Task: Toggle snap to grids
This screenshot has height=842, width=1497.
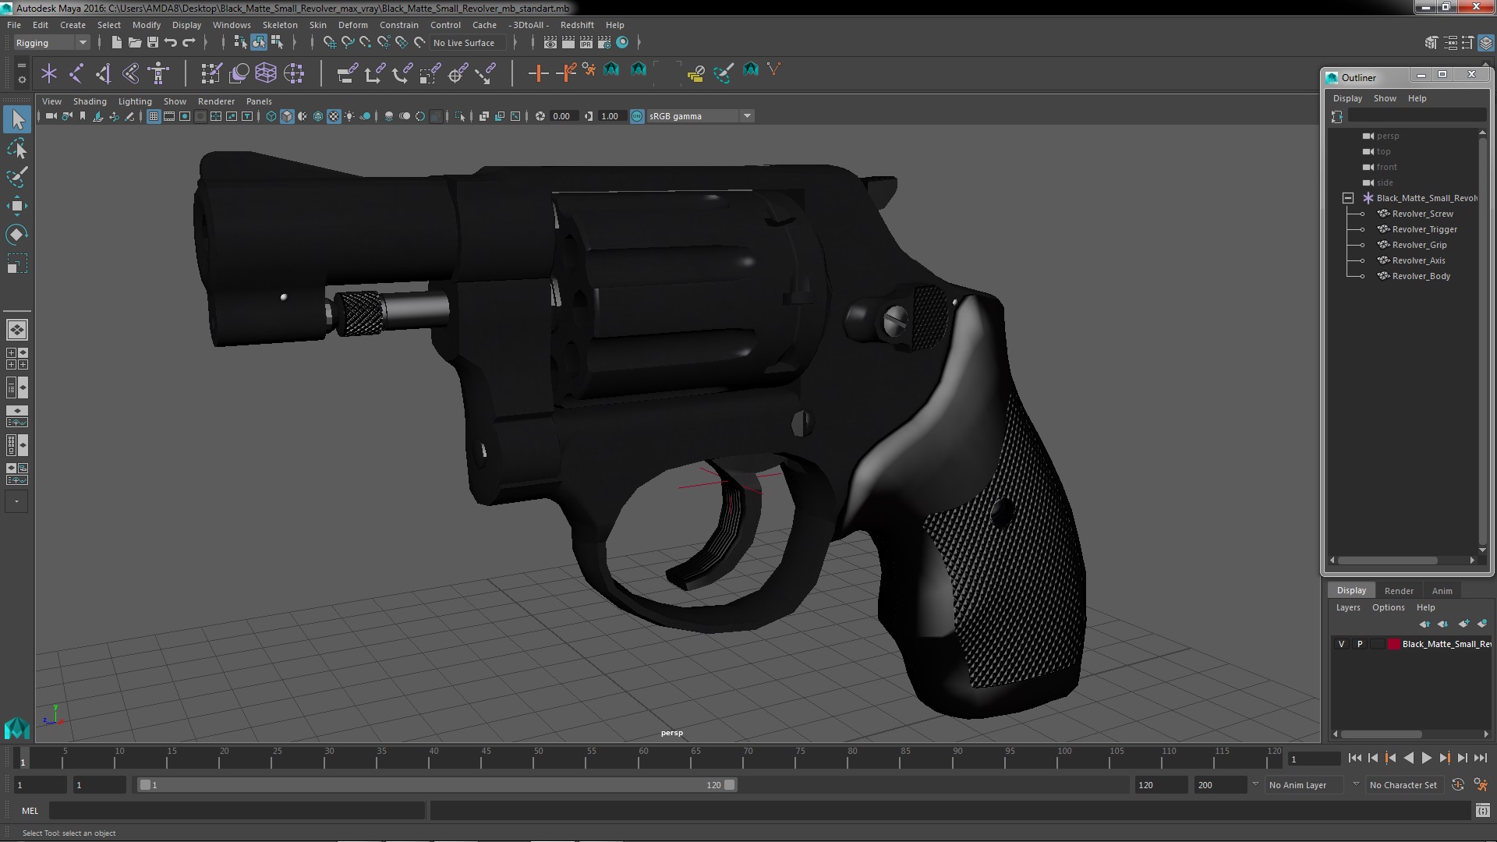Action: point(329,43)
